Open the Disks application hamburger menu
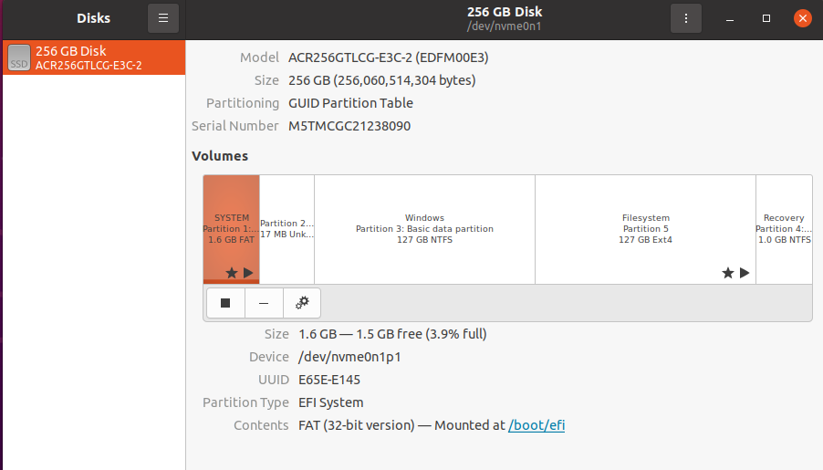This screenshot has height=470, width=823. tap(163, 18)
